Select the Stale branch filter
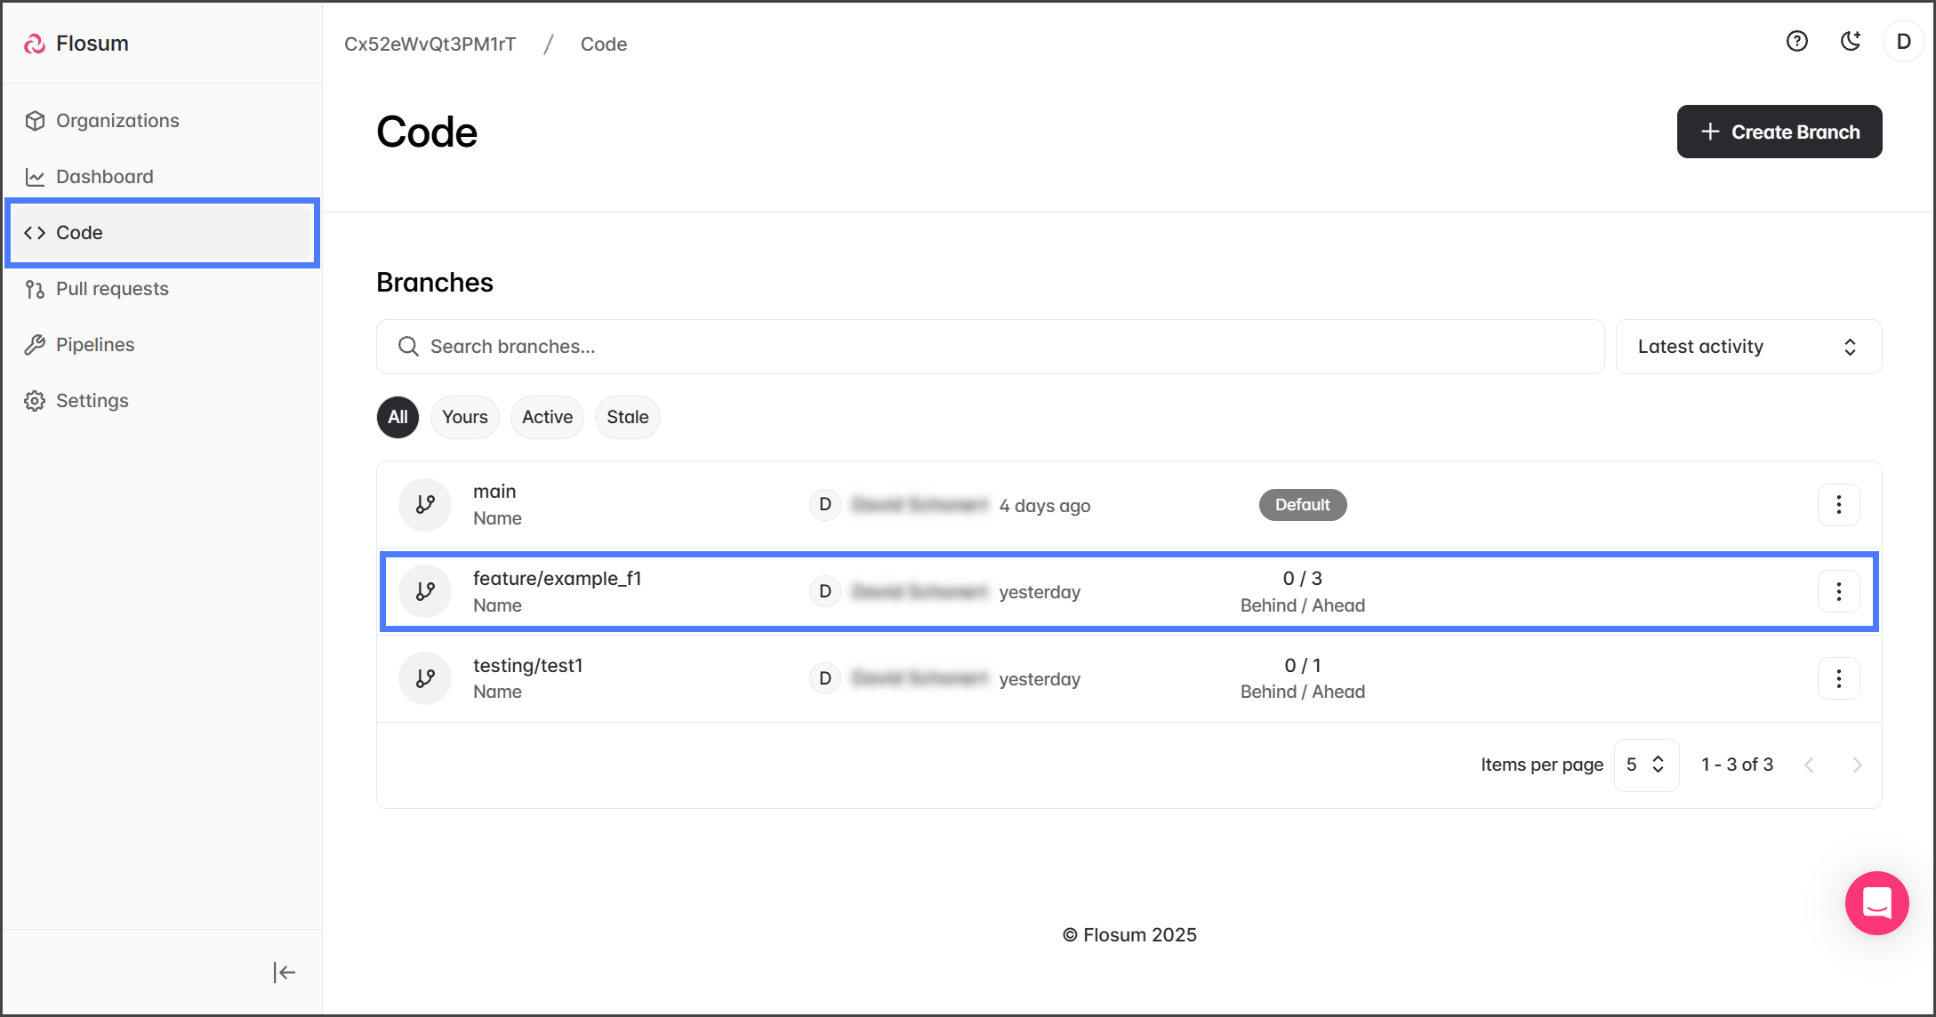The image size is (1936, 1017). pyautogui.click(x=627, y=417)
